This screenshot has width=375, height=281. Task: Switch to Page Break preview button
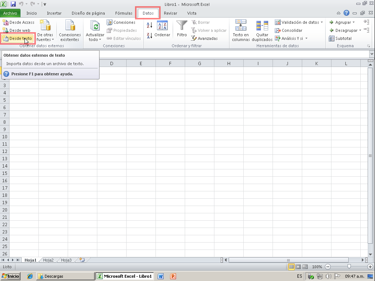pyautogui.click(x=305, y=267)
